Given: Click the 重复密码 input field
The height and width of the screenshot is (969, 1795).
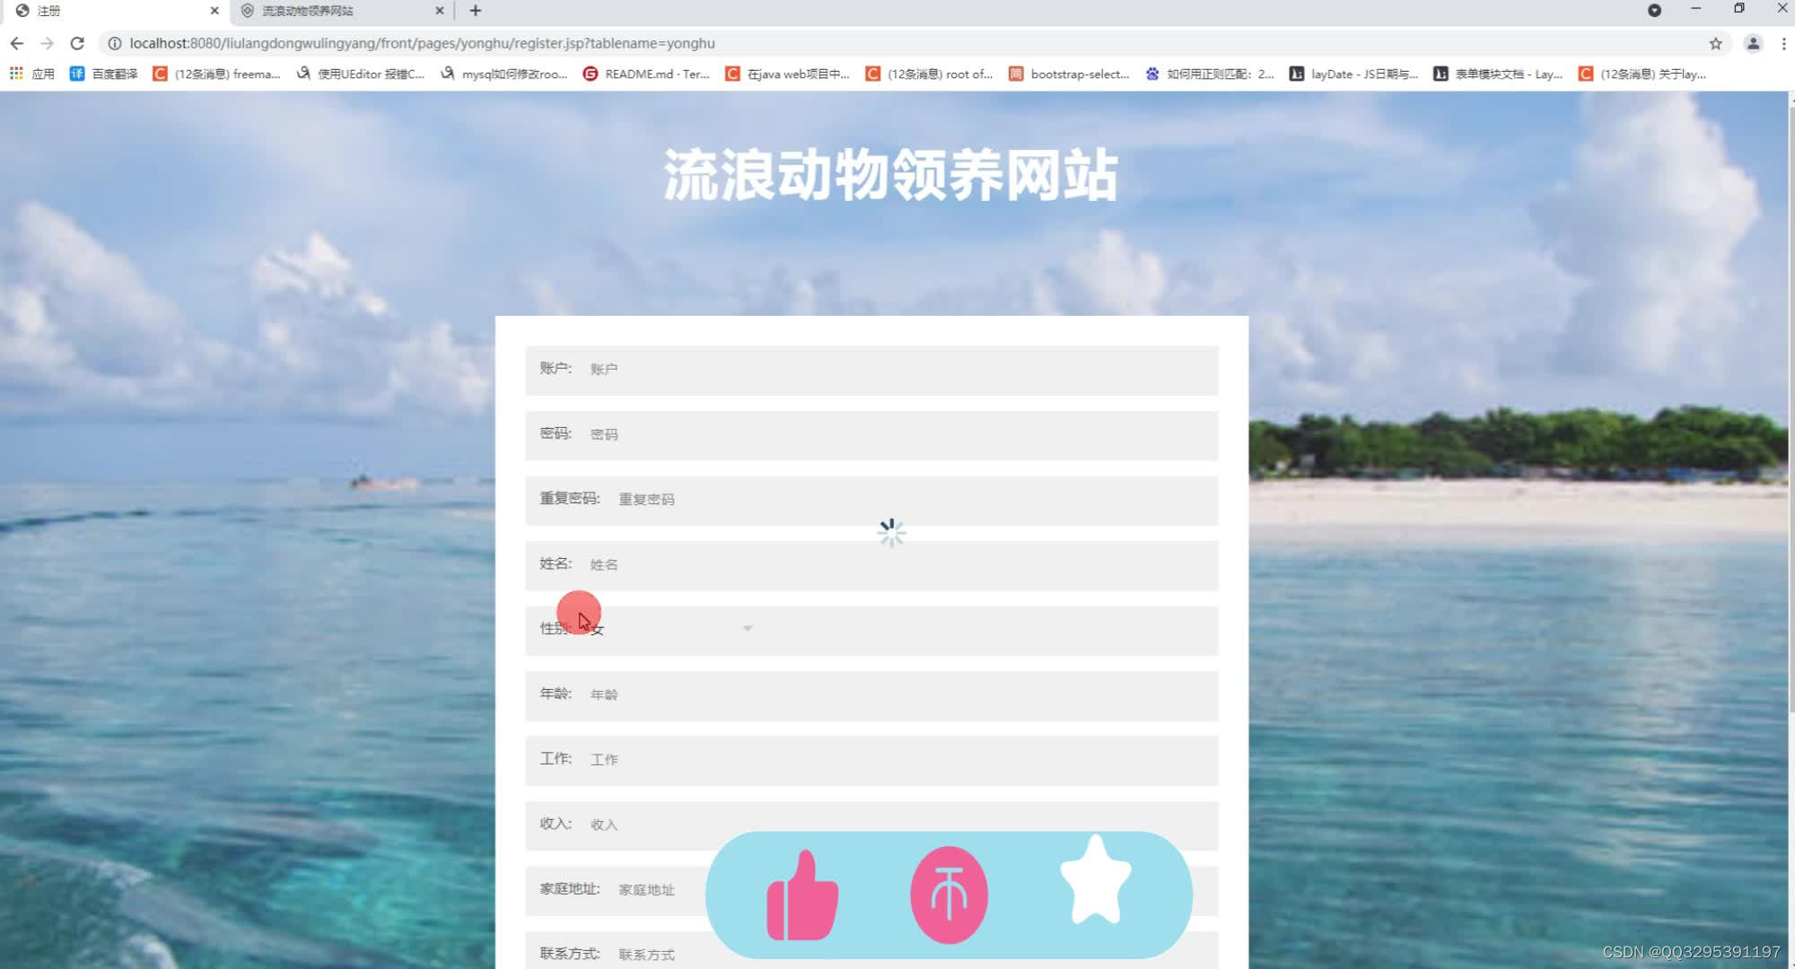Looking at the screenshot, I should pos(871,500).
